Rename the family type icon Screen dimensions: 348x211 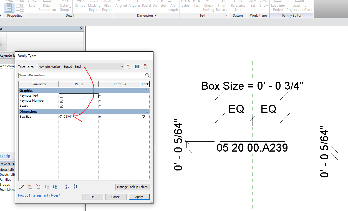pos(137,67)
